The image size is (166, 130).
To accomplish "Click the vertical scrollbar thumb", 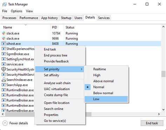I will (163, 74).
